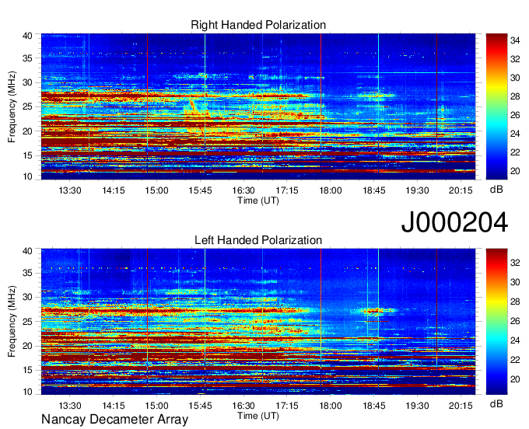Click the 34 dB value on Right Handed color bar

515,40
